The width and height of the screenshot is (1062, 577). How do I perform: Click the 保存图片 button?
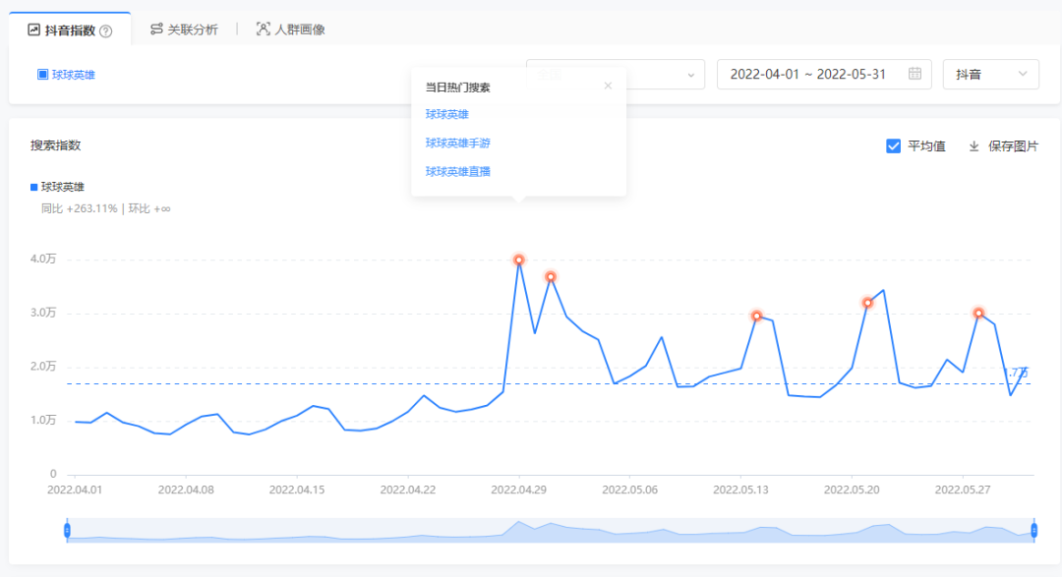(1003, 146)
